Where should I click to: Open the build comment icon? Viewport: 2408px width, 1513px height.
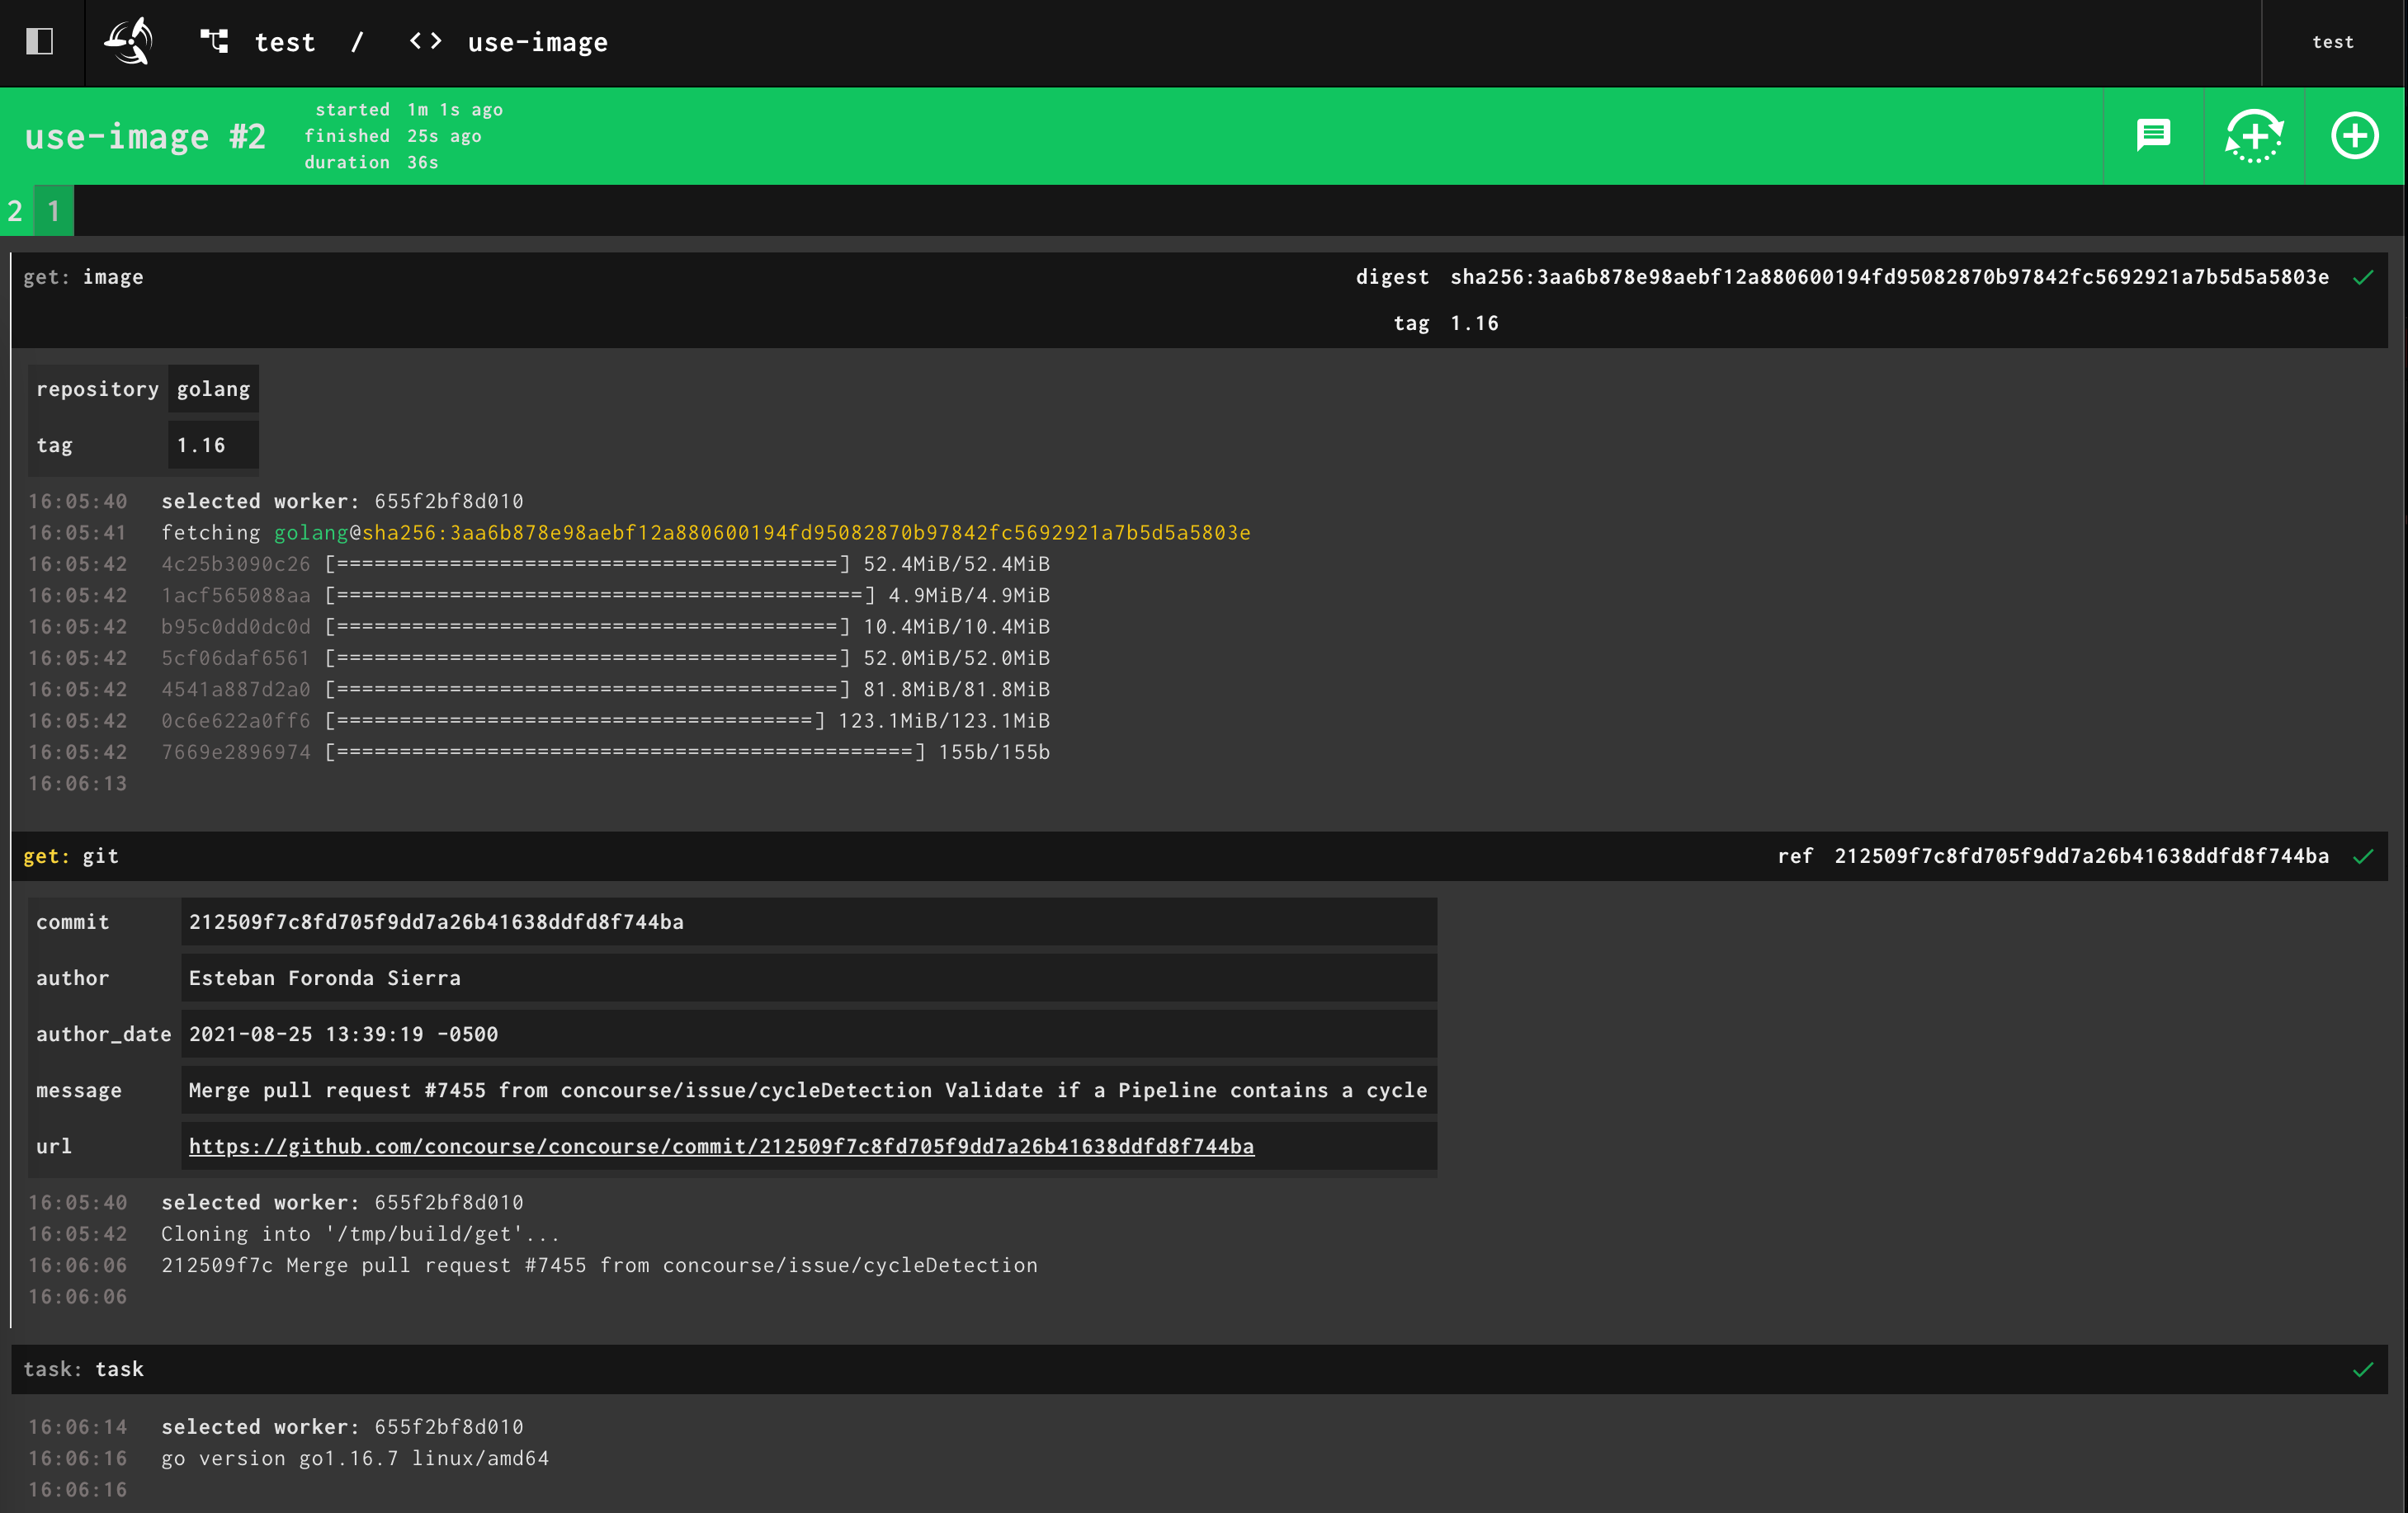[x=2153, y=136]
